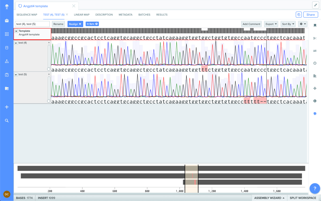Switch to the Linear Map tab
321x201 pixels.
click(82, 15)
